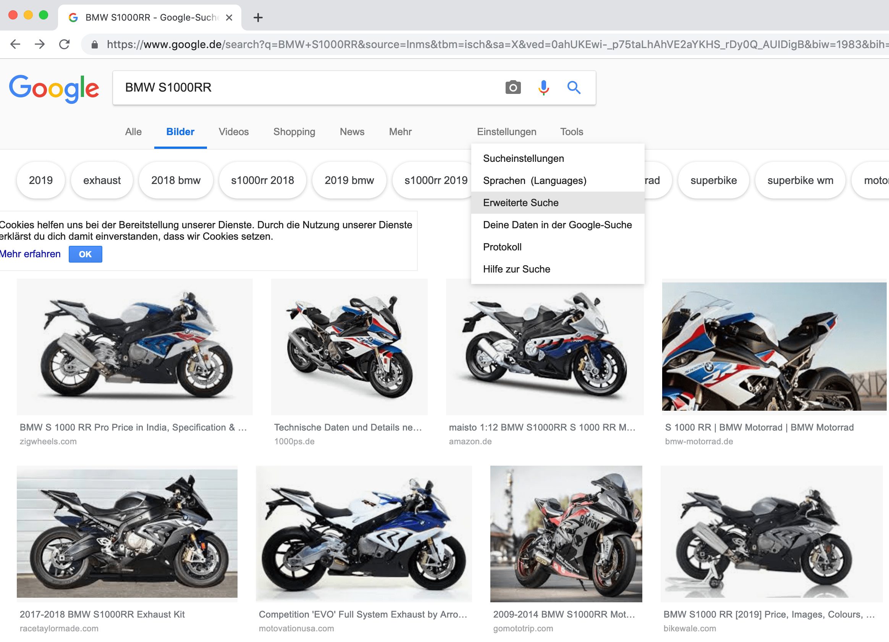
Task: Choose Sucheinstellungen menu entry
Action: [523, 158]
